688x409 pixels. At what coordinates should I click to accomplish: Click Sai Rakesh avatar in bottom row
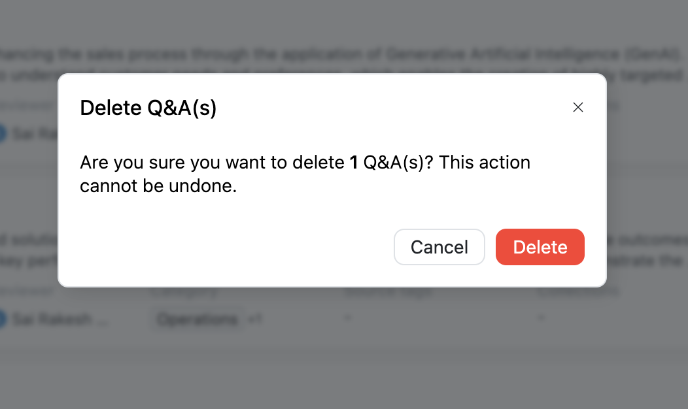[3, 319]
